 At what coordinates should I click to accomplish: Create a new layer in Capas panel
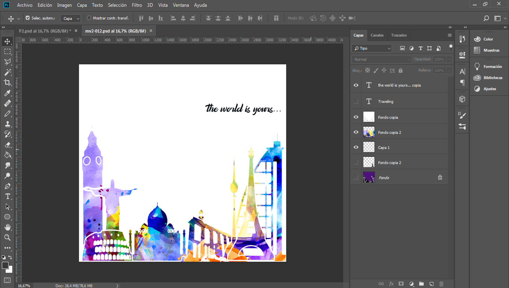point(431,284)
